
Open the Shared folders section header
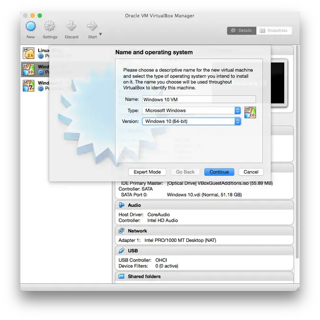(x=204, y=276)
